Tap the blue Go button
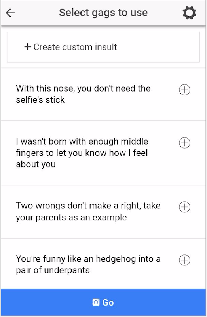The height and width of the screenshot is (317, 207). [103, 302]
